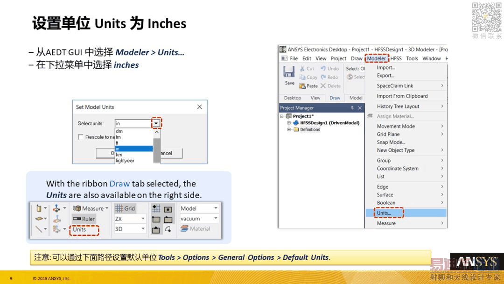Open the ZX plane dropdown
This screenshot has height=284, width=504.
click(143, 219)
